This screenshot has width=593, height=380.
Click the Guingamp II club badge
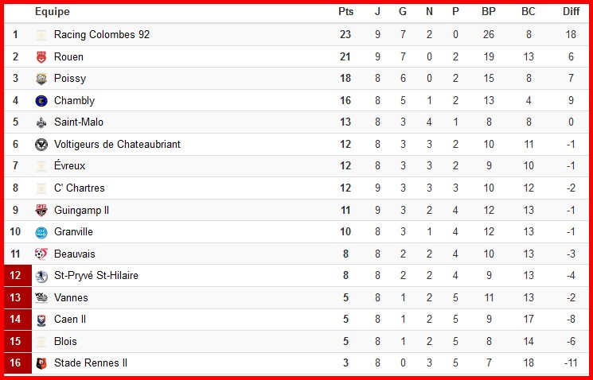pos(41,211)
